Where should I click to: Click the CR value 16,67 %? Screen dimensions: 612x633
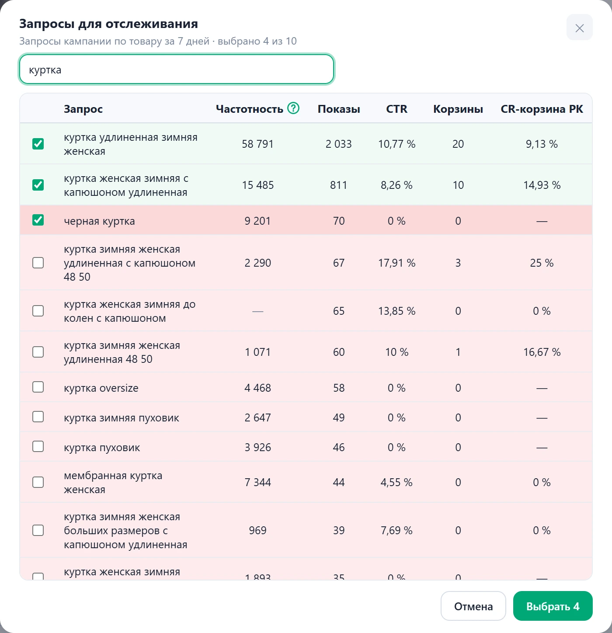pos(542,352)
